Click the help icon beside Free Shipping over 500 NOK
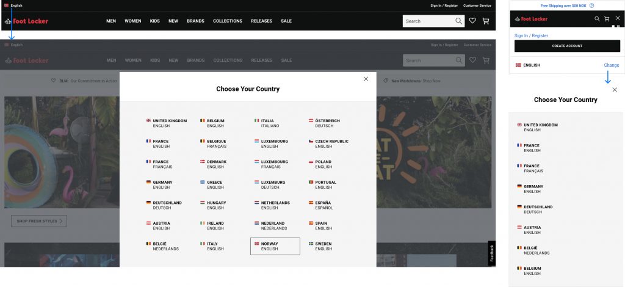The image size is (625, 287). pyautogui.click(x=591, y=5)
